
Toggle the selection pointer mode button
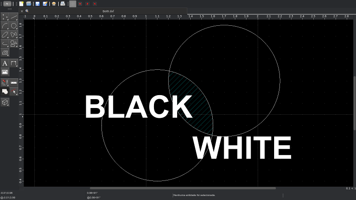point(8,4)
